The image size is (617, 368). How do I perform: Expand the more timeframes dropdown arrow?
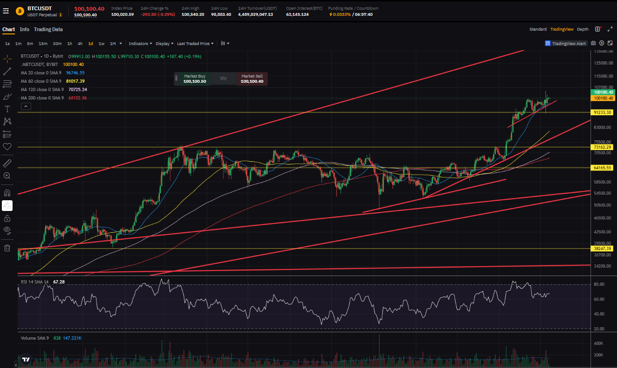(x=121, y=43)
